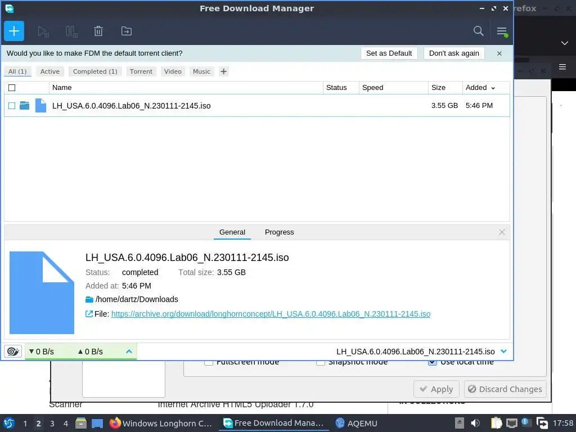Open the folder icon in the LH_USA row
The width and height of the screenshot is (576, 432).
[x=25, y=106]
